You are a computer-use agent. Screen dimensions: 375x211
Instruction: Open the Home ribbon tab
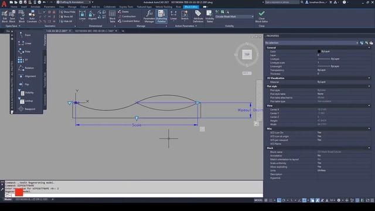pos(13,7)
